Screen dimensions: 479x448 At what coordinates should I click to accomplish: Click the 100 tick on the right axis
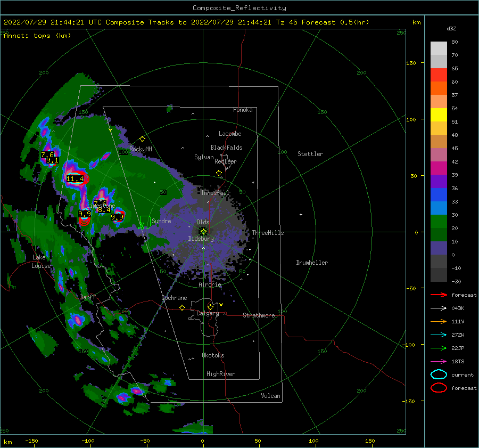[x=411, y=119]
